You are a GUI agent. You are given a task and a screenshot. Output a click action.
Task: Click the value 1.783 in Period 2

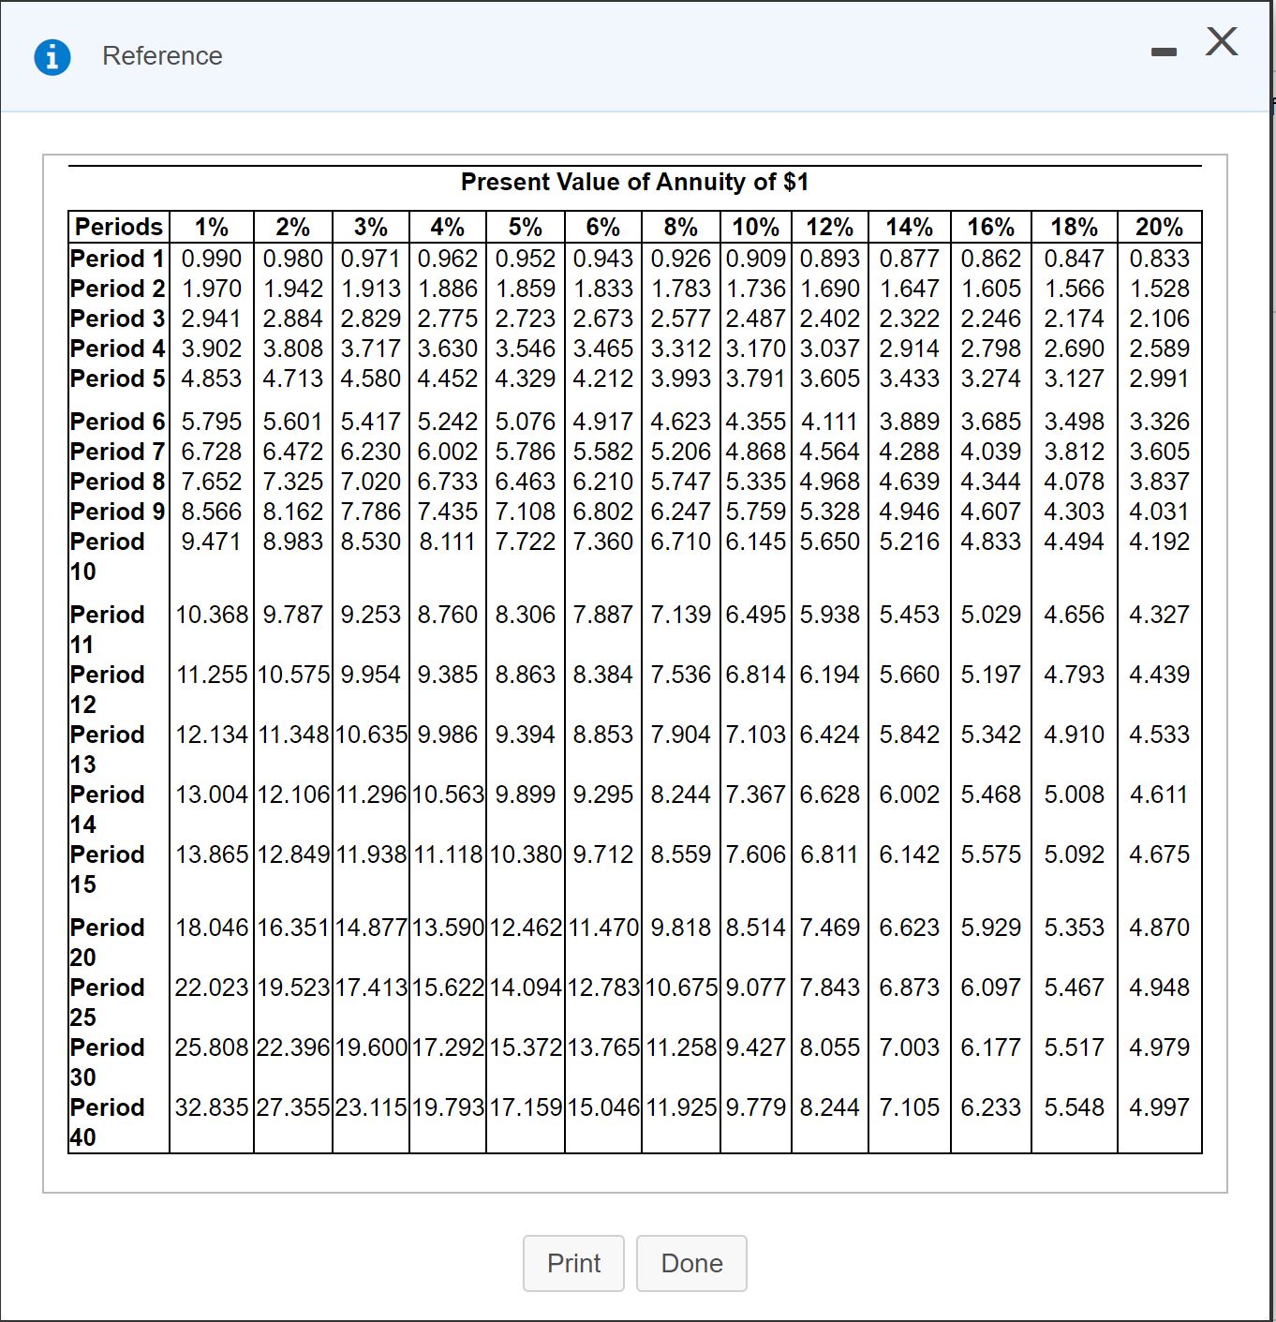coord(681,289)
